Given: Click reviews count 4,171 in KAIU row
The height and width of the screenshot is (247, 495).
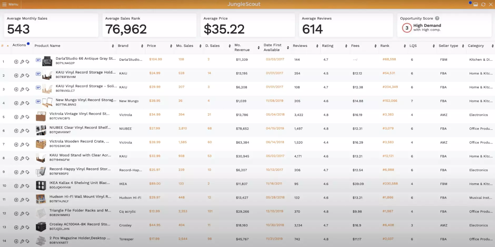Looking at the screenshot, I should [298, 156].
